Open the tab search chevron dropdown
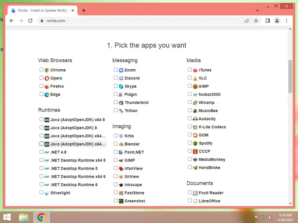The height and width of the screenshot is (223, 298). tap(258, 10)
